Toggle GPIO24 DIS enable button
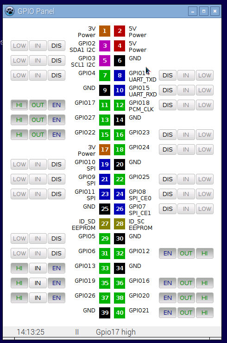The image size is (227, 343). (x=168, y=150)
